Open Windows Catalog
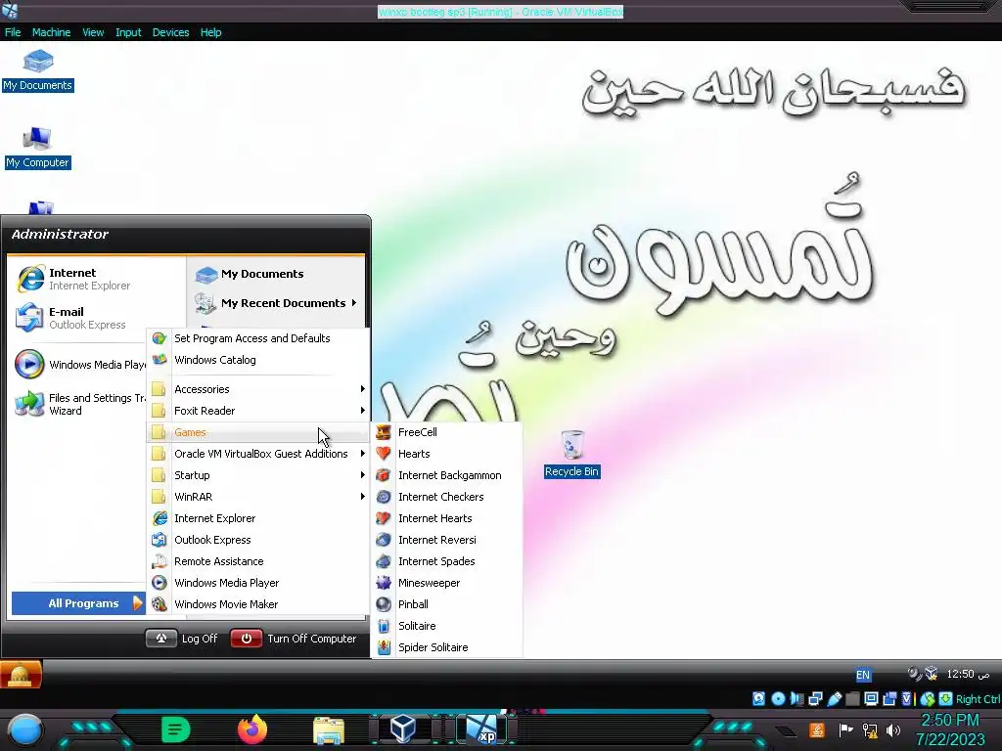 (x=258, y=360)
